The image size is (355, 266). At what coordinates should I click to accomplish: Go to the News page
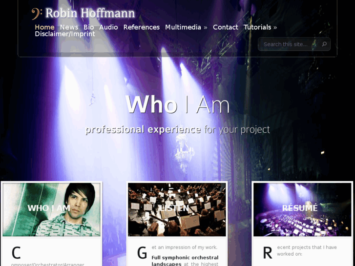click(x=69, y=27)
